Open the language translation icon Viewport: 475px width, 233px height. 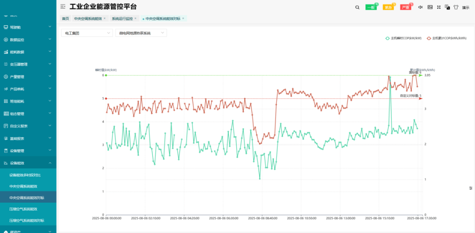coord(447,7)
